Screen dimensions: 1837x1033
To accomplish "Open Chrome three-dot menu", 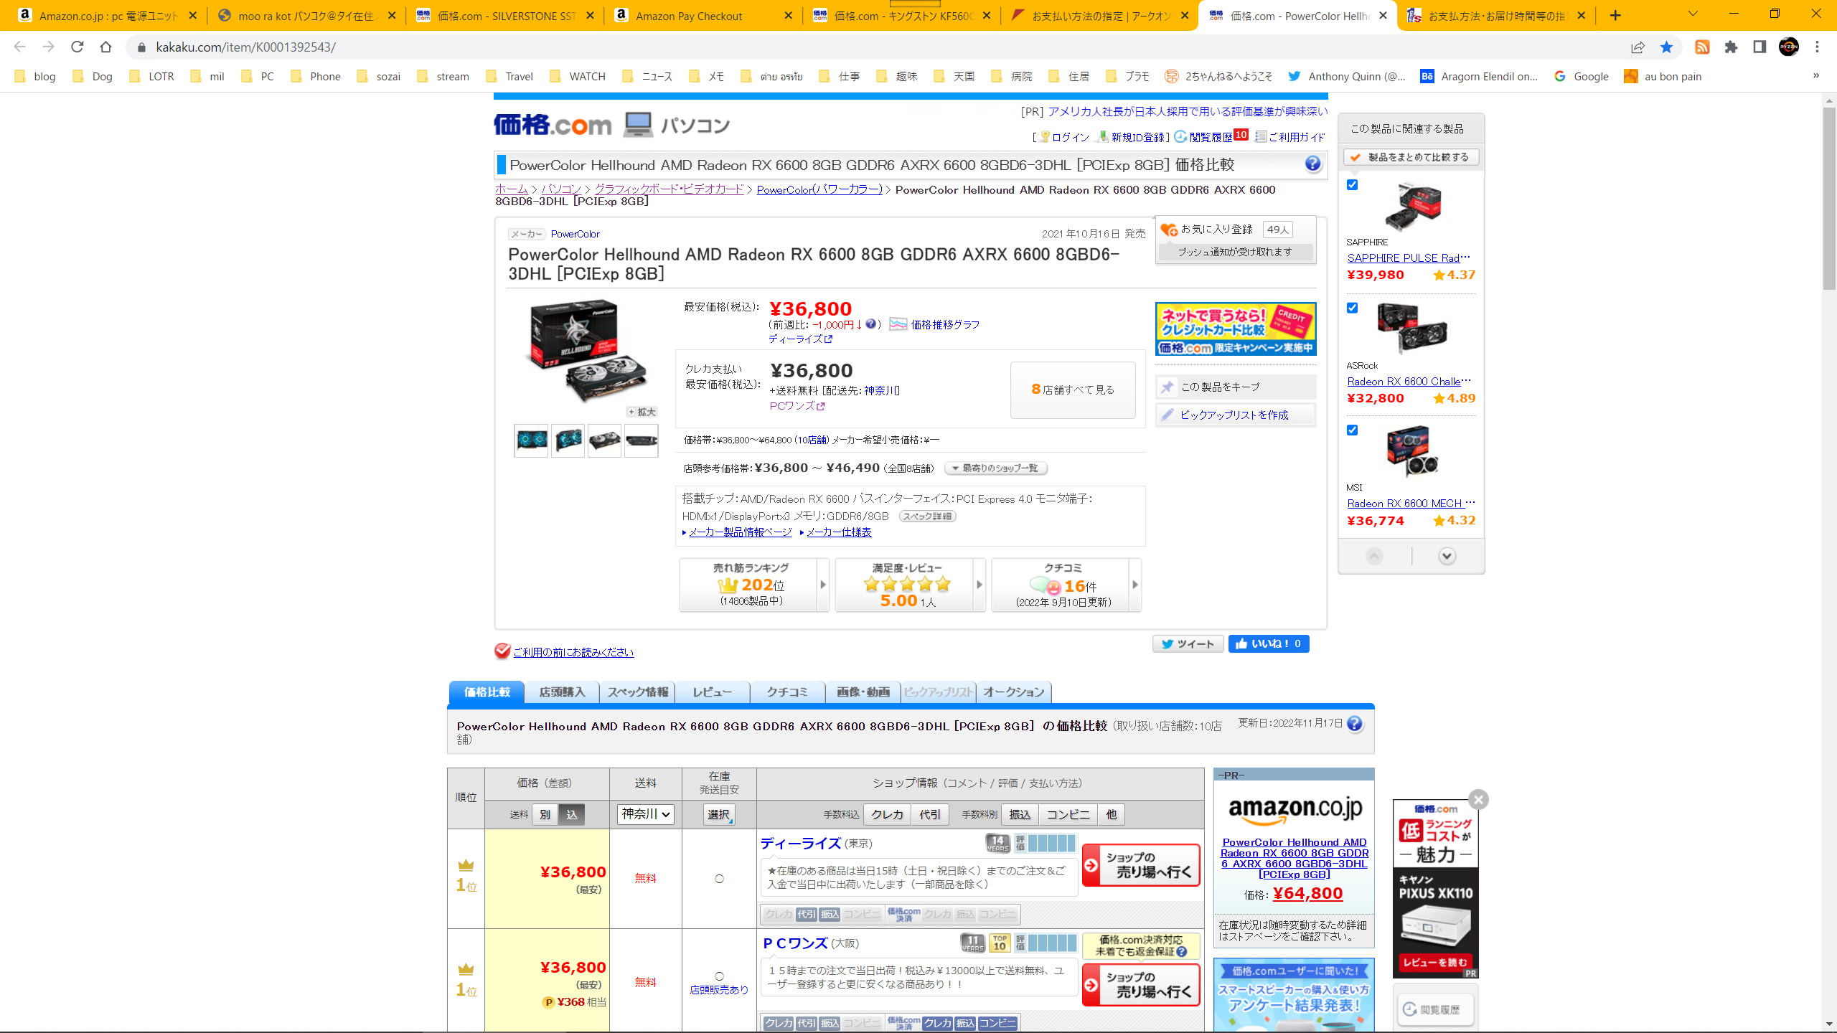I will coord(1817,47).
